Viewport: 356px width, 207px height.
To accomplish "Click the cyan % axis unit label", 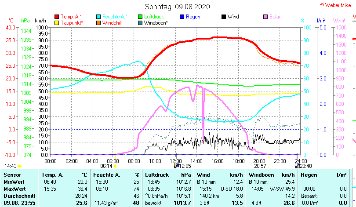I will 302,21.
